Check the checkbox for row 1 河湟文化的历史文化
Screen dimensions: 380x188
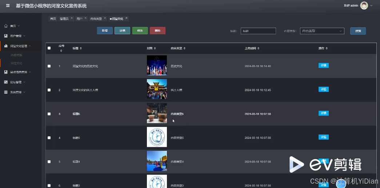pyautogui.click(x=49, y=66)
